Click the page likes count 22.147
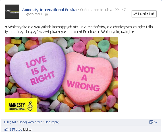The height and width of the screenshot is (132, 162). point(120,10)
